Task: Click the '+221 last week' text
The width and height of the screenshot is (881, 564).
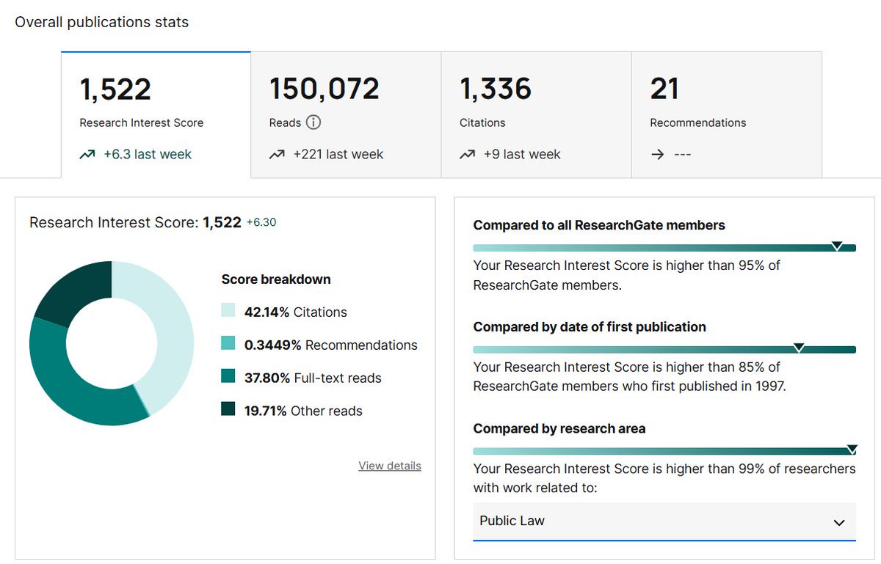Action: tap(338, 155)
